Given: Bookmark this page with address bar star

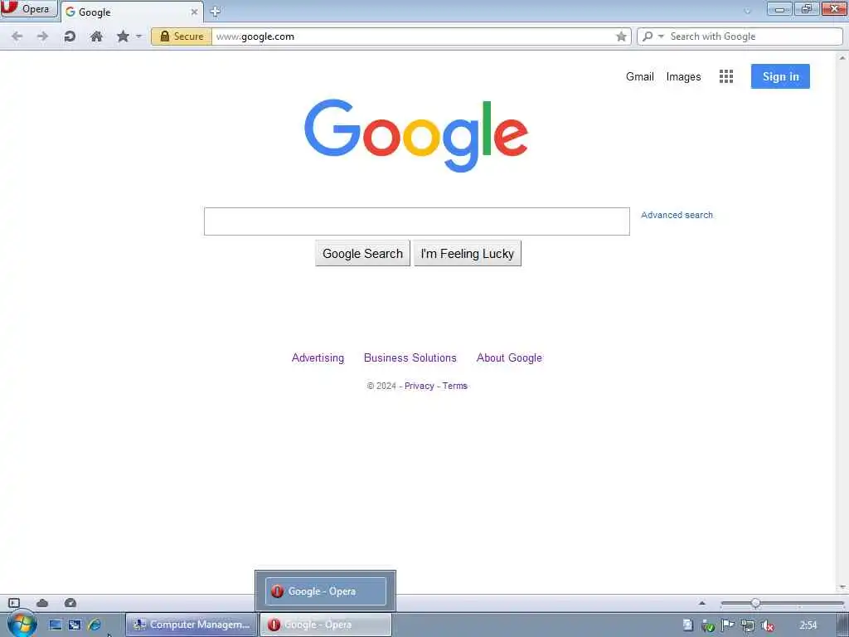Looking at the screenshot, I should tap(621, 36).
